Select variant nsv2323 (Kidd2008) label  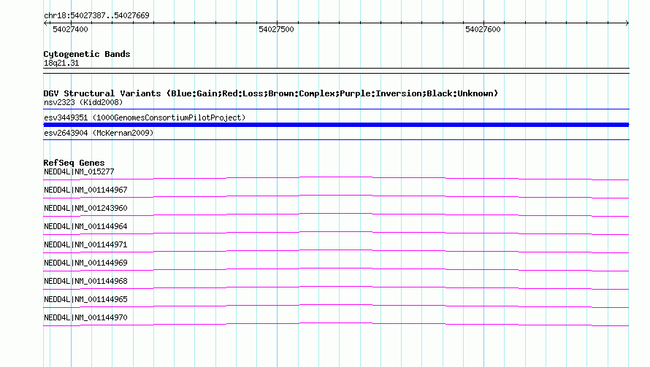coord(83,102)
